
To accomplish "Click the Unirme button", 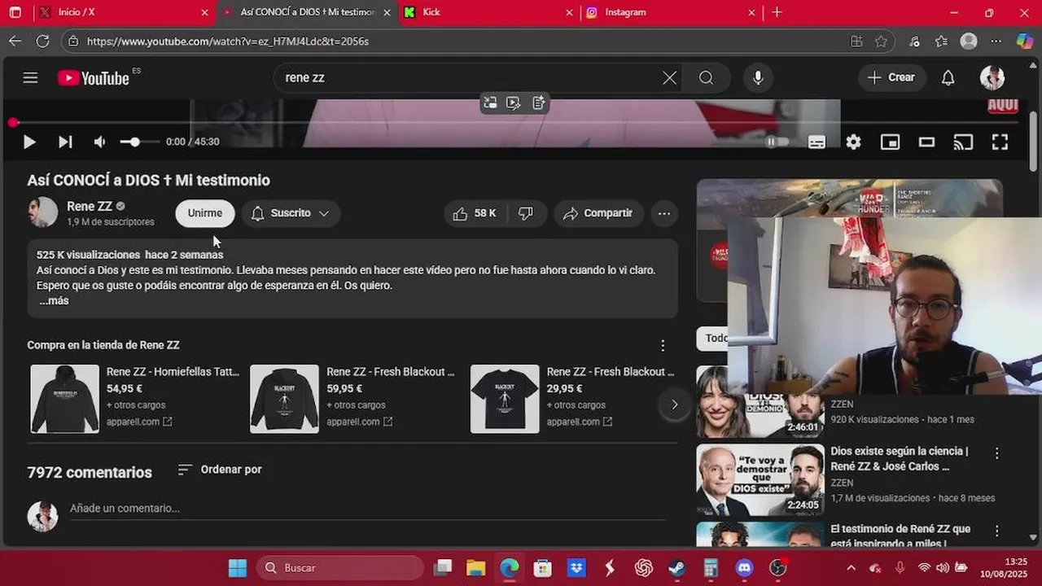I will (x=205, y=213).
